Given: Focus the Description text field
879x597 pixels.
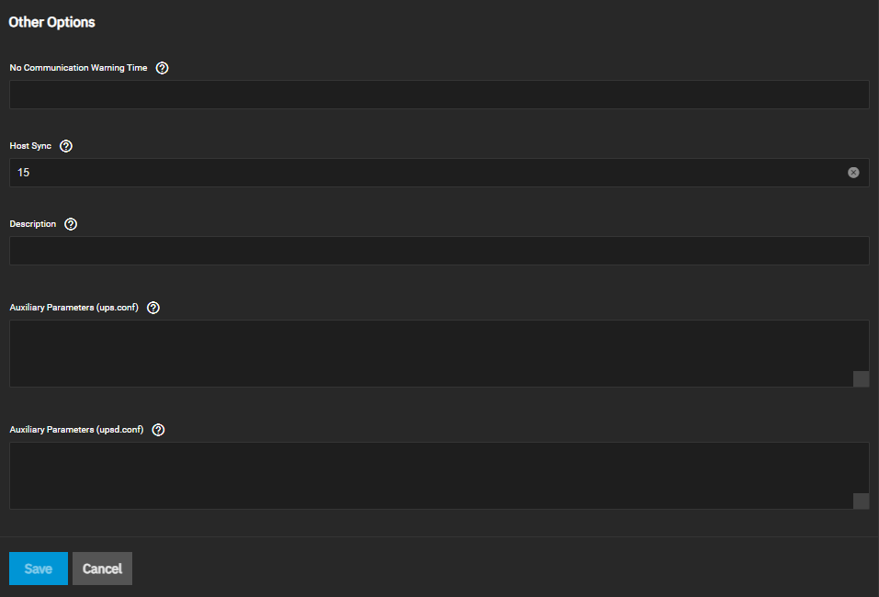Looking at the screenshot, I should 438,251.
